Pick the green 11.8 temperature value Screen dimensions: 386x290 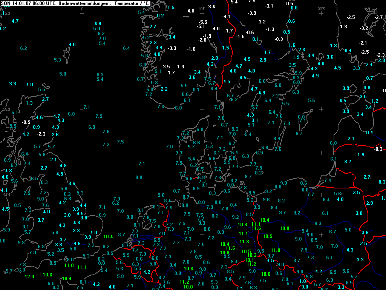(244, 242)
